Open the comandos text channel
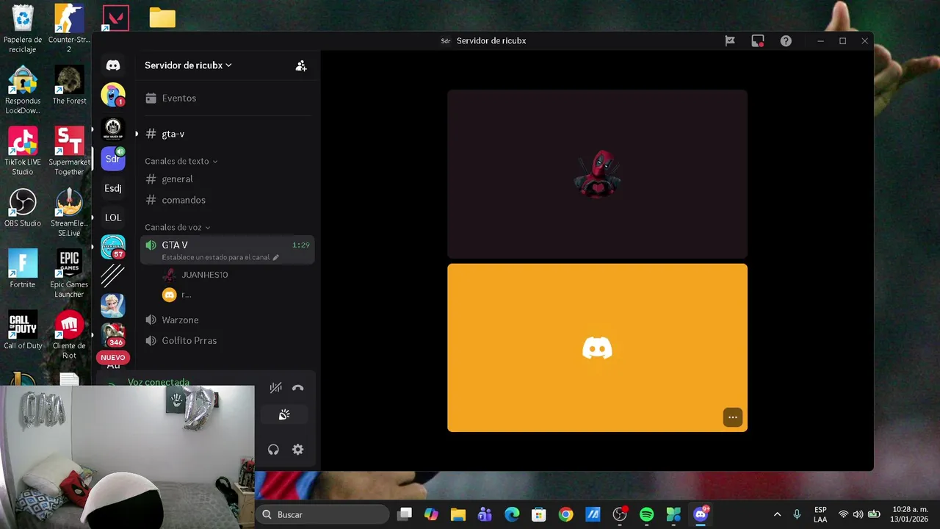940x529 pixels. (x=228, y=200)
